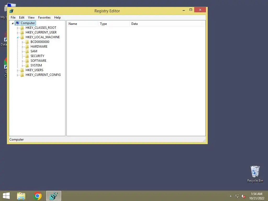Expand the HKEY_CURRENT_CONFIG key
Viewport: 268px width, 201px height.
click(18, 75)
